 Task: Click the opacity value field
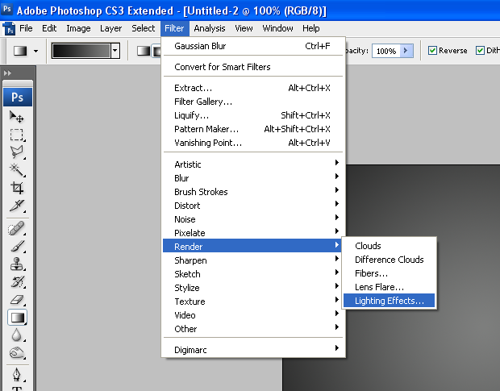[x=386, y=51]
